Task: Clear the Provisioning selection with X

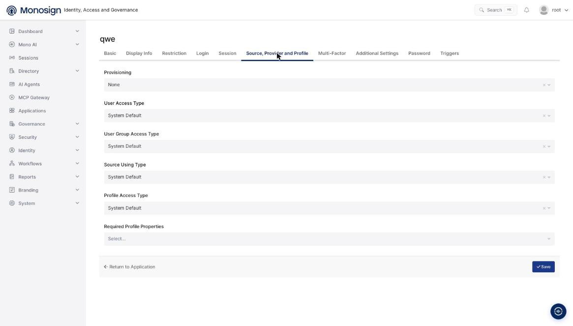Action: click(544, 85)
